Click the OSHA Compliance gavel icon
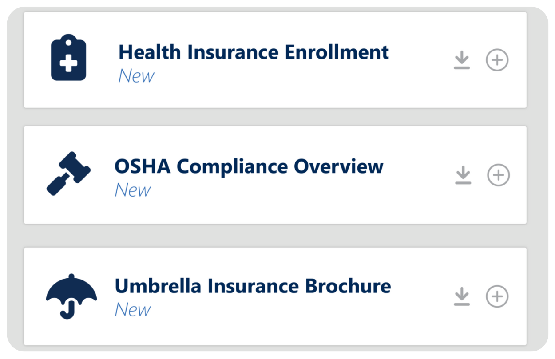Image resolution: width=555 pixels, height=359 pixels. [68, 174]
